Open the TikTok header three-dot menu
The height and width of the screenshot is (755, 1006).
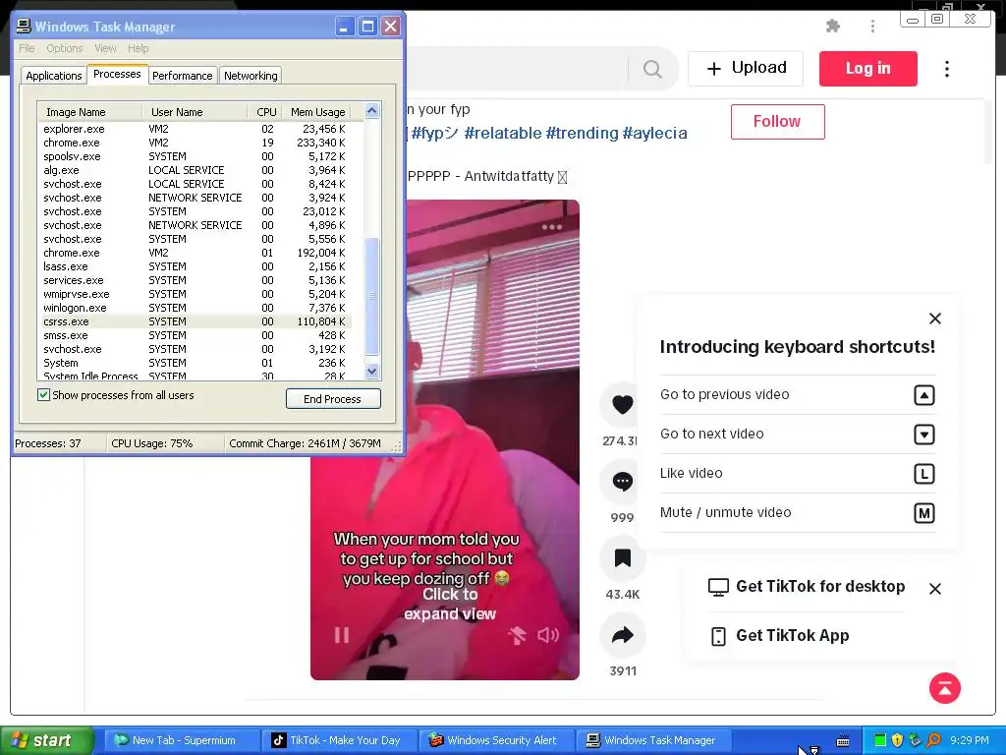click(947, 69)
